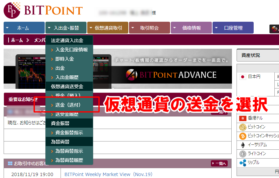Click 一覧へ button in お取引中のお客様 section
279x178 pixels.
[x=219, y=164]
